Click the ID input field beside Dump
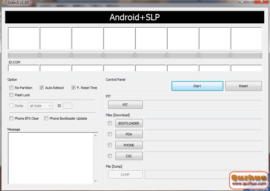This screenshot has width=270, height=191. click(68, 106)
